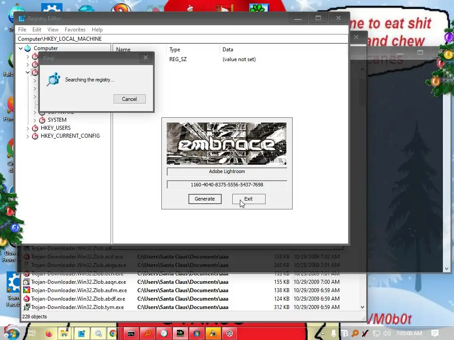Close the Find dialog

145,58
